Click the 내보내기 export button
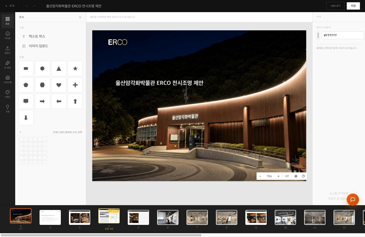 [x=335, y=6]
